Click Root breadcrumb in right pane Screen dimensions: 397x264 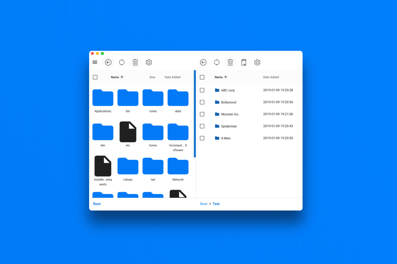click(204, 204)
